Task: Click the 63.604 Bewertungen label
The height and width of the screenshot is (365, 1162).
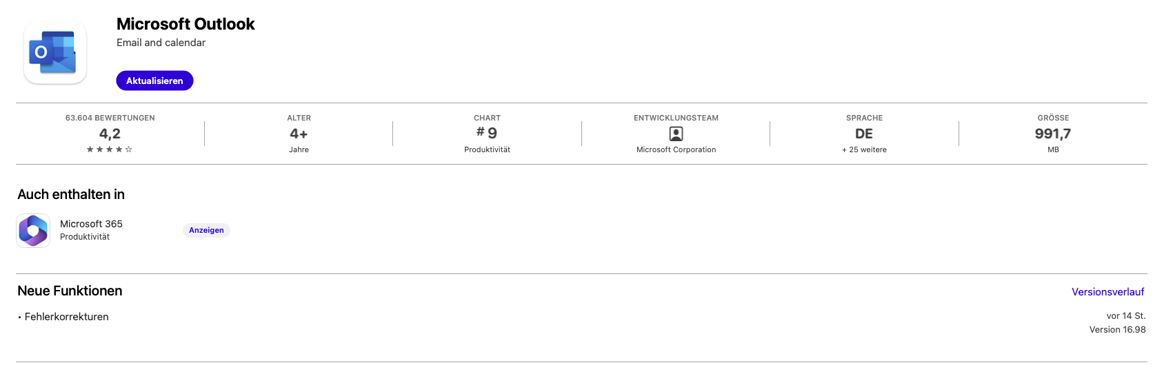Action: click(110, 118)
